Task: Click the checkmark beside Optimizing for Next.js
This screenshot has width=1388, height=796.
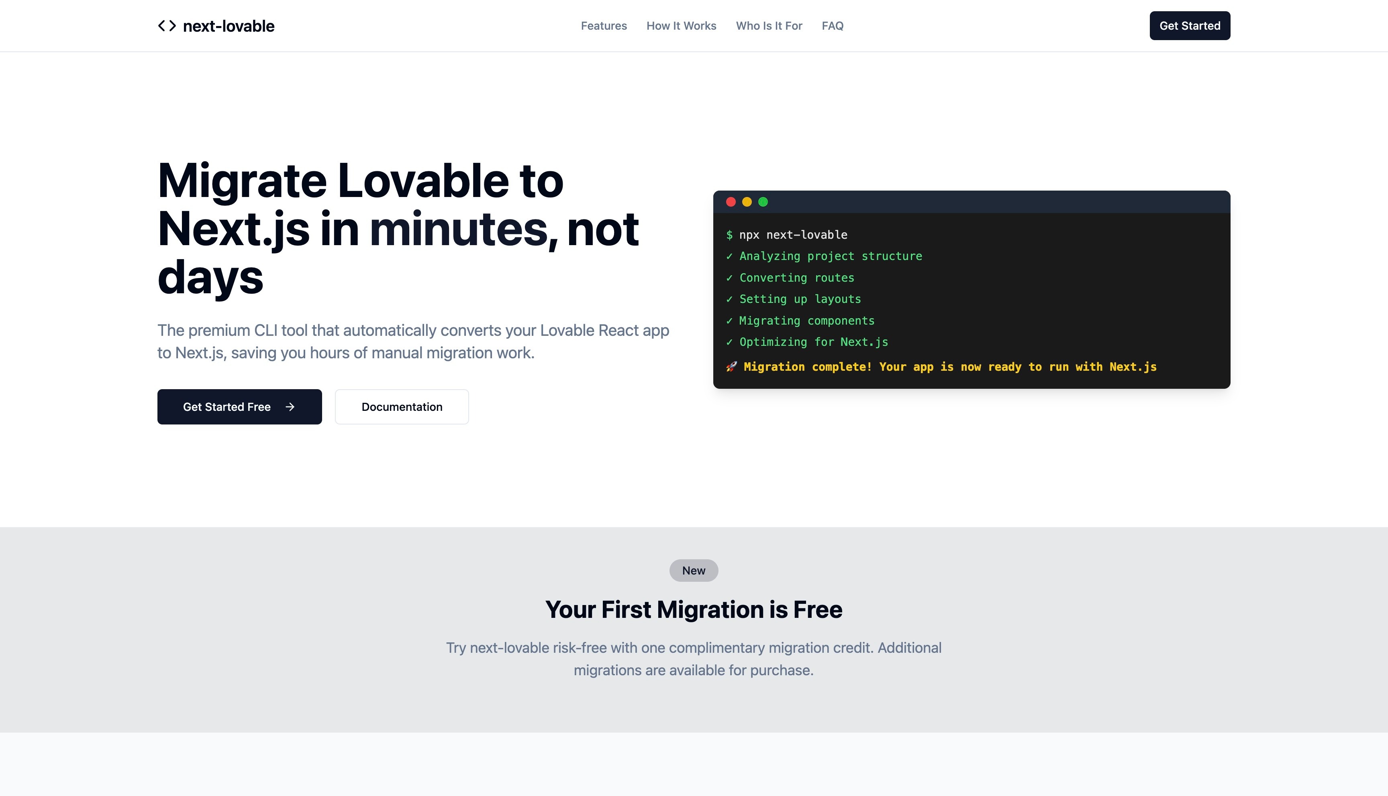Action: 729,342
